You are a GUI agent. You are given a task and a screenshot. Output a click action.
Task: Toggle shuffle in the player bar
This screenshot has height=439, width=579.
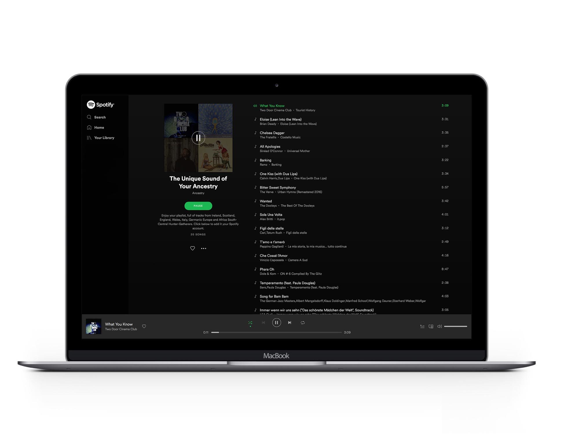[250, 323]
